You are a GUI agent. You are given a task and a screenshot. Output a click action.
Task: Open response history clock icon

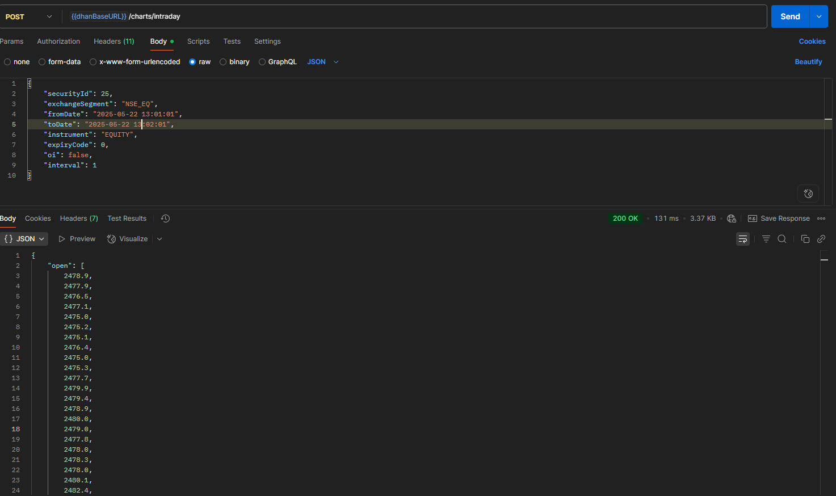[x=165, y=218]
